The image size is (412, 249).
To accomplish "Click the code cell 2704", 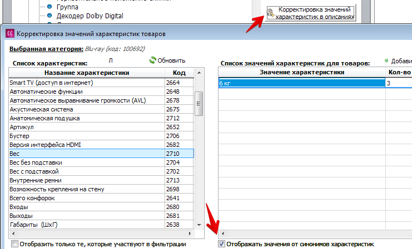I will pos(179,162).
